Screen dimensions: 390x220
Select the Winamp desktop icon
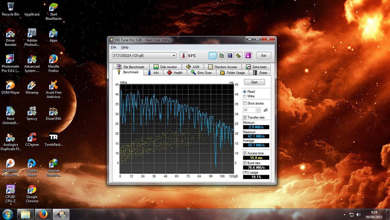point(32,88)
